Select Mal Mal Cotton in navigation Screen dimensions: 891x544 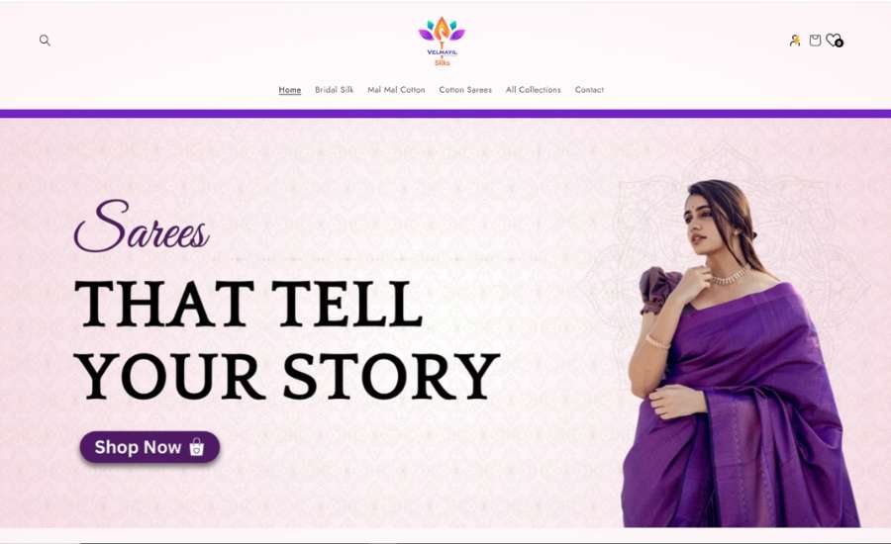tap(396, 90)
